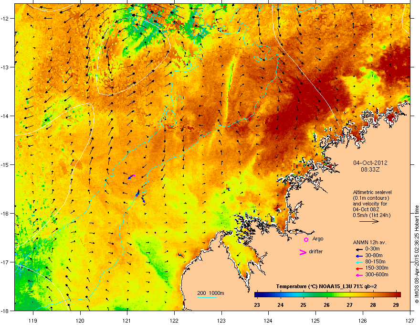
Task: Click the '0-30m' depth label
Action: pos(372,249)
